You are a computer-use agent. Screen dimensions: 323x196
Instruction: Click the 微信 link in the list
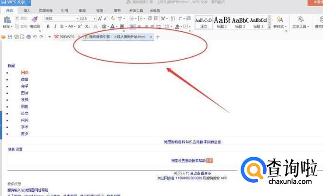click(x=25, y=79)
